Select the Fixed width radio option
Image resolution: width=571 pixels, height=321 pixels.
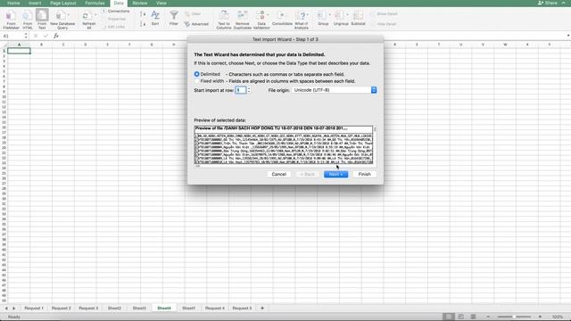[196, 81]
